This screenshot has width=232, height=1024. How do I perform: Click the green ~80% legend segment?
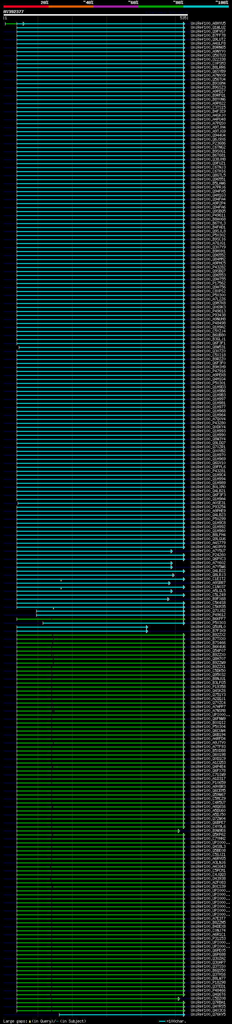[x=161, y=7]
